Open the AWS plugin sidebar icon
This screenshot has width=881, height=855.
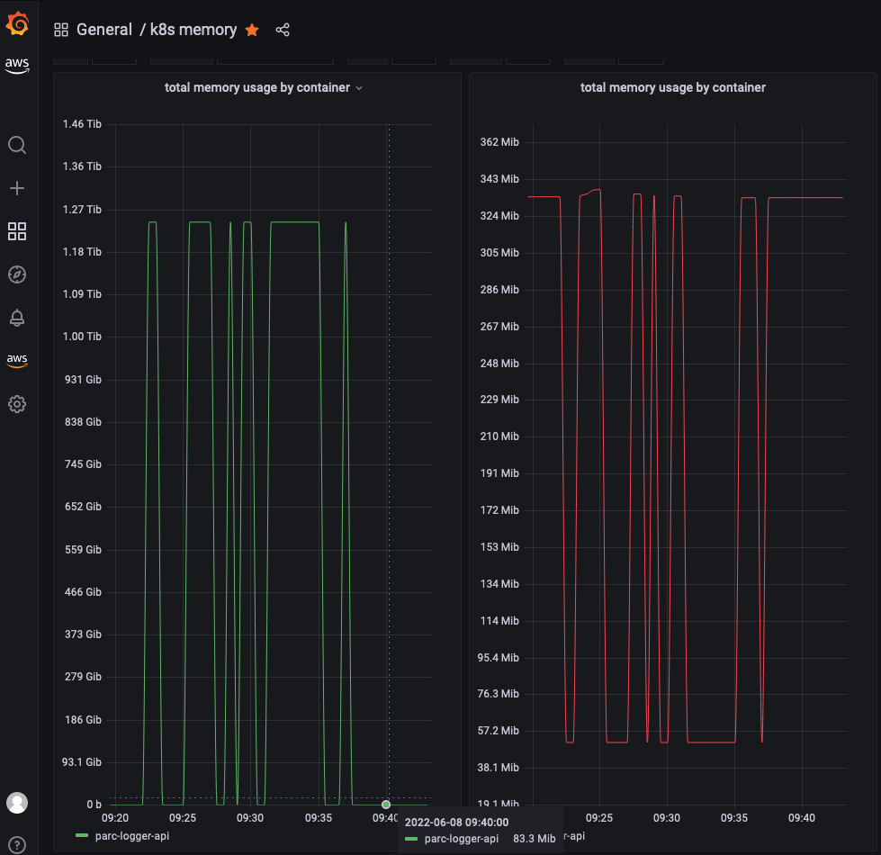(17, 359)
